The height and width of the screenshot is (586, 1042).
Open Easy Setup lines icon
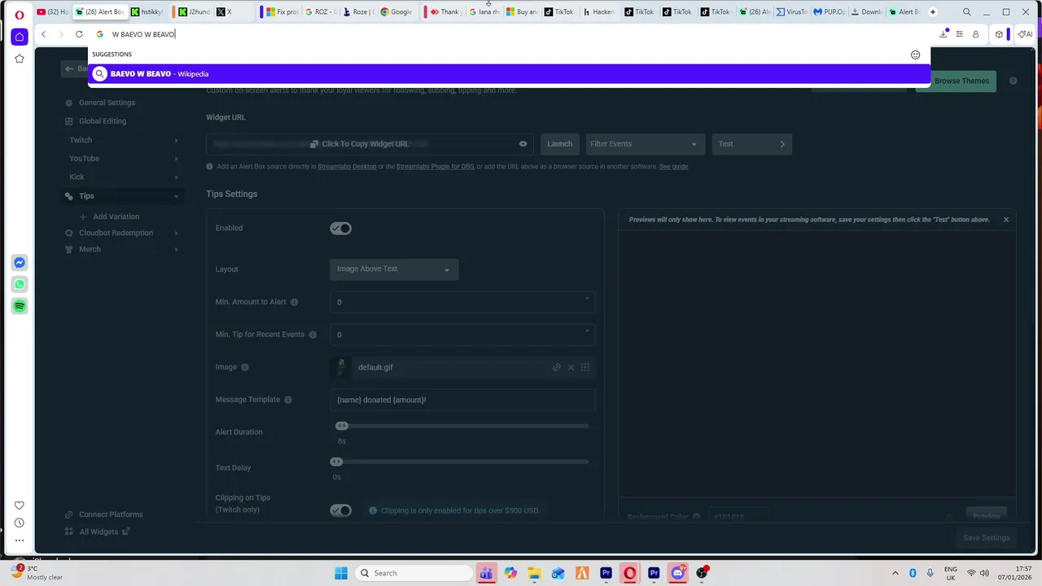point(960,34)
